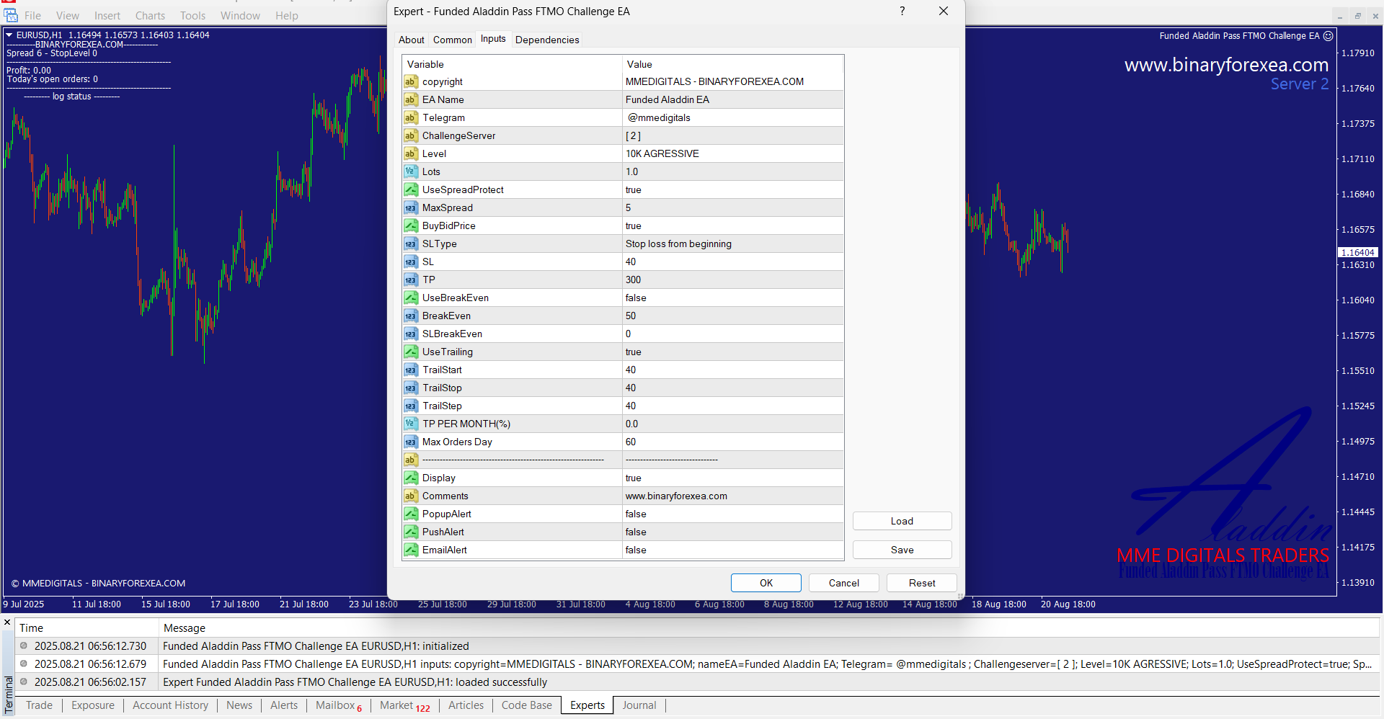Click the OK button
The width and height of the screenshot is (1384, 719).
coord(766,583)
